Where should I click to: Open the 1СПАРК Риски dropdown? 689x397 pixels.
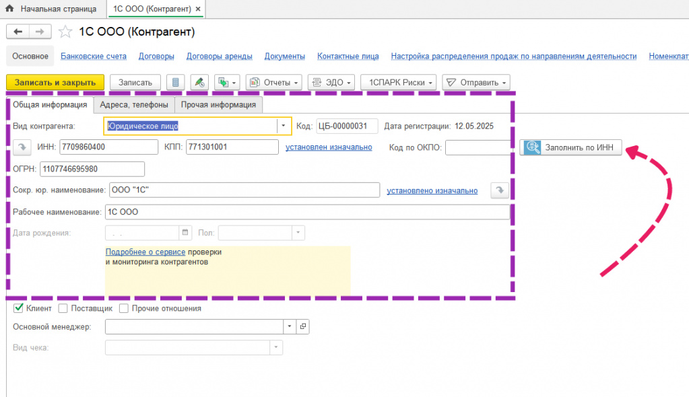click(x=399, y=82)
